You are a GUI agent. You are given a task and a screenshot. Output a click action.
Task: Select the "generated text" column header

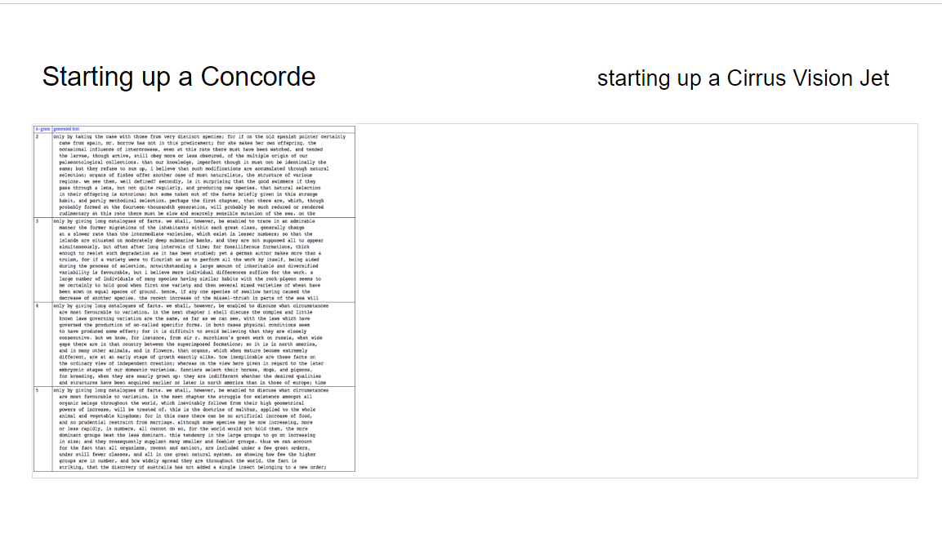tap(66, 129)
